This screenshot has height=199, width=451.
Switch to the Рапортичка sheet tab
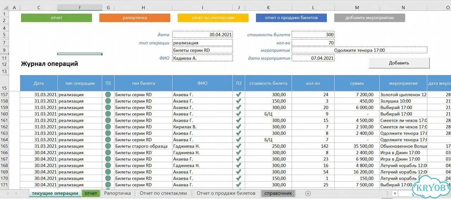117,193
